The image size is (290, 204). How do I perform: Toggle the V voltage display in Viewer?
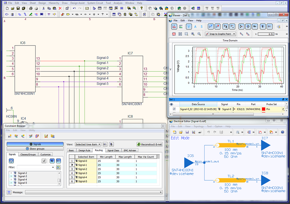pyautogui.click(x=189, y=27)
